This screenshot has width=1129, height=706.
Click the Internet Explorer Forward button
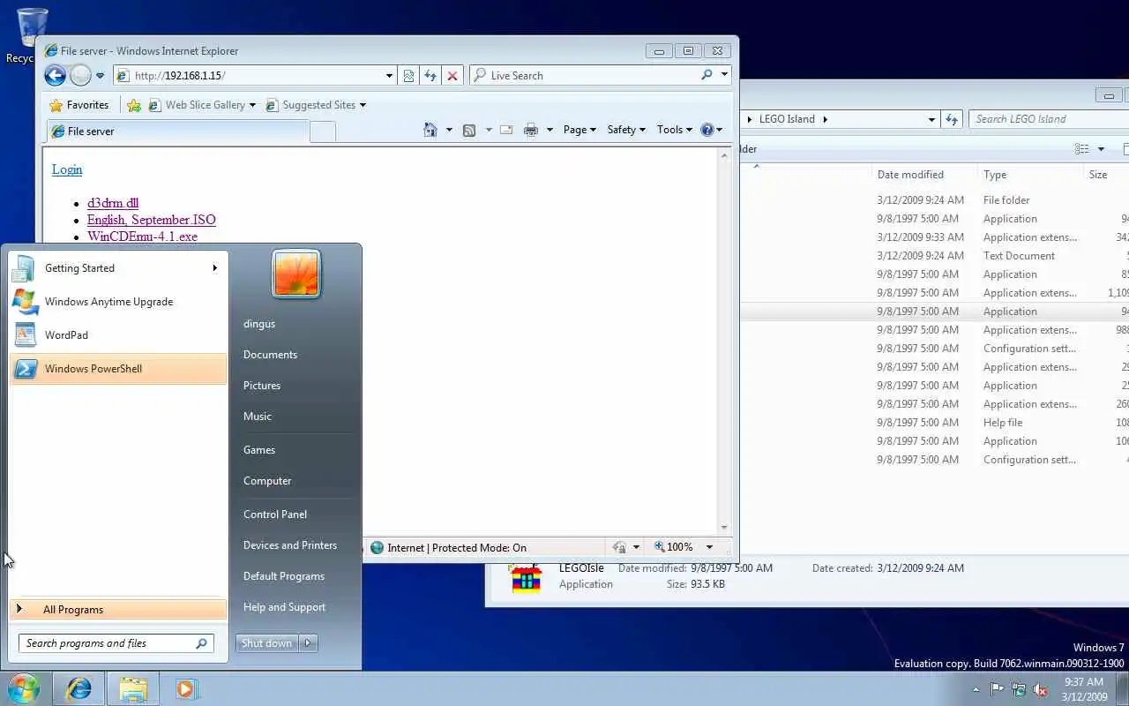click(80, 75)
